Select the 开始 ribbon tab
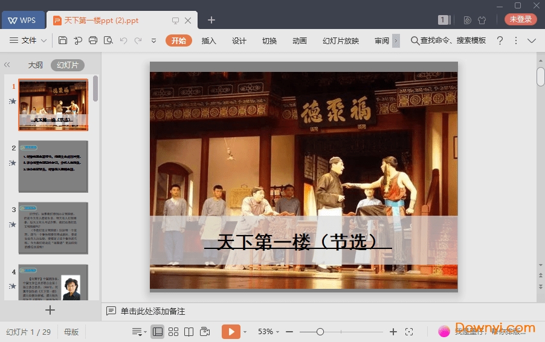The width and height of the screenshot is (545, 342). click(179, 40)
